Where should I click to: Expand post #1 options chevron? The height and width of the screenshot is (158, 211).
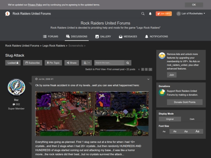tap(148, 79)
